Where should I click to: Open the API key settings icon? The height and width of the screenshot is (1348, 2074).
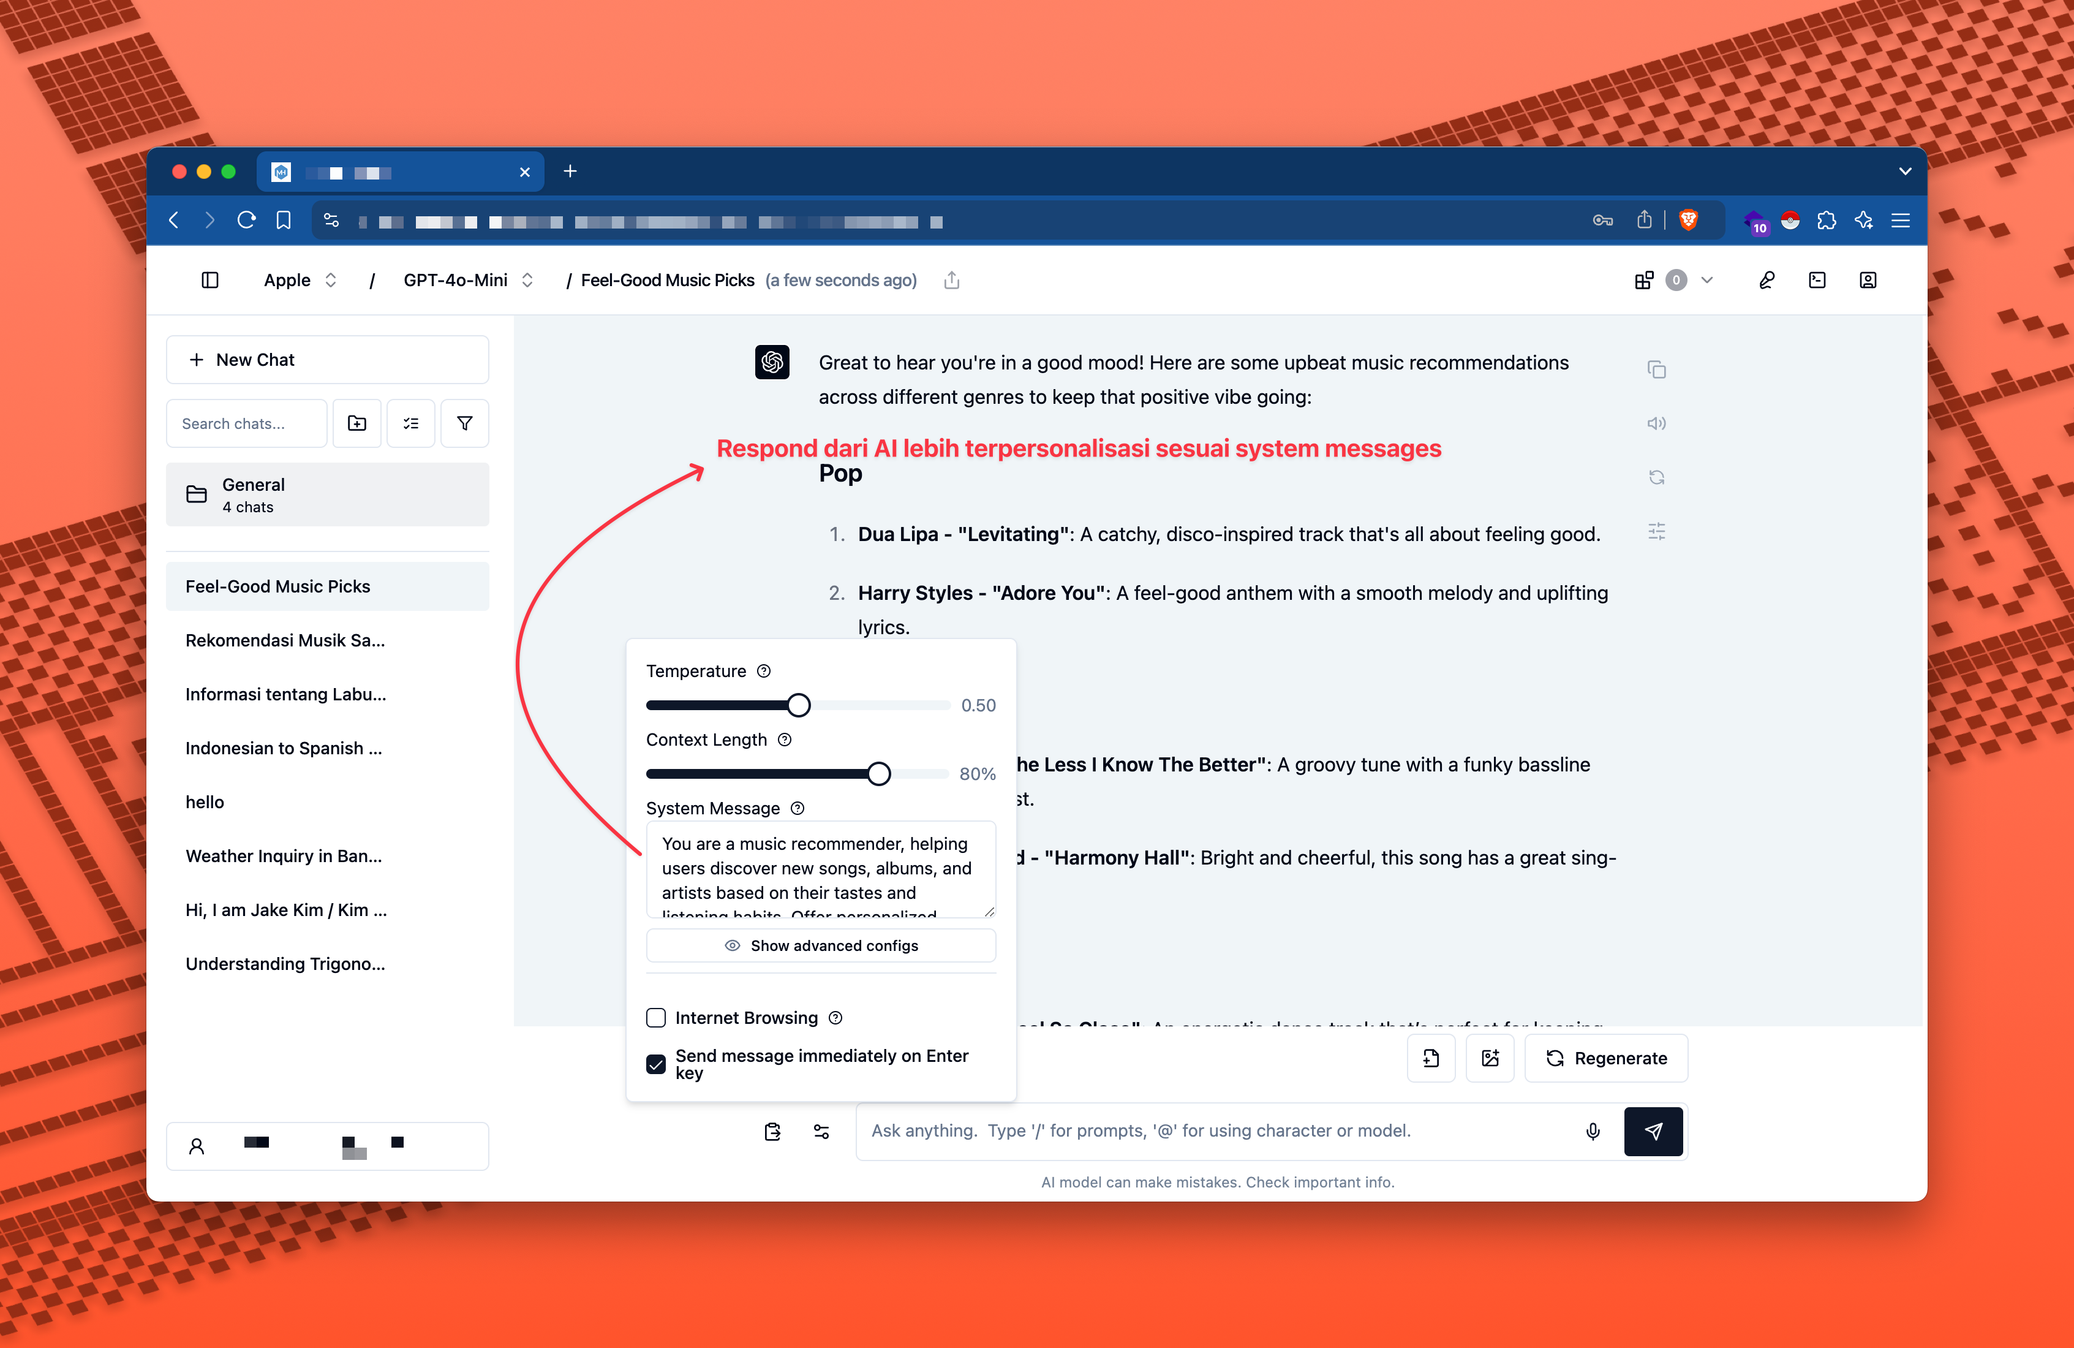[x=1767, y=280]
